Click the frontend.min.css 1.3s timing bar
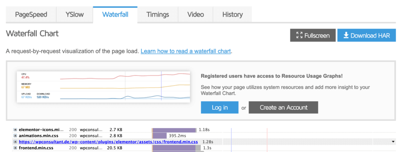This screenshot has width=401, height=152. click(x=177, y=148)
